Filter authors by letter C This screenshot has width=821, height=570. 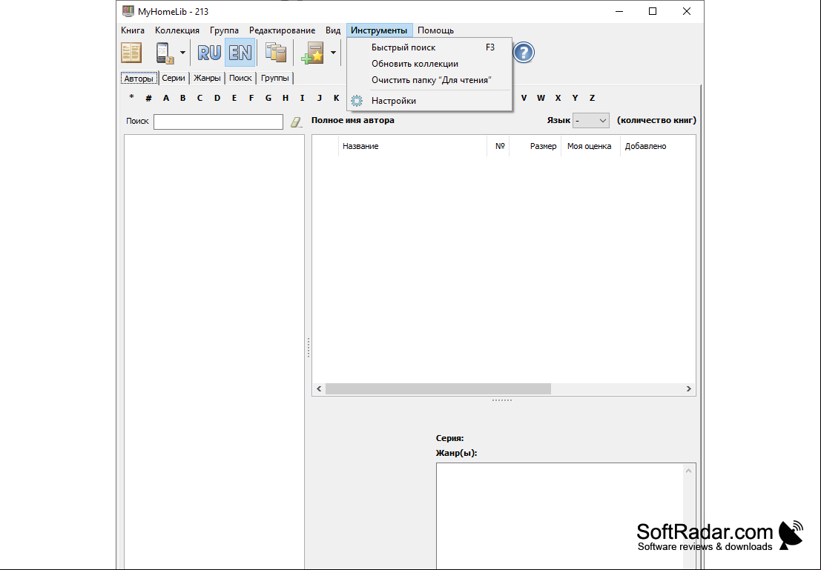[200, 98]
